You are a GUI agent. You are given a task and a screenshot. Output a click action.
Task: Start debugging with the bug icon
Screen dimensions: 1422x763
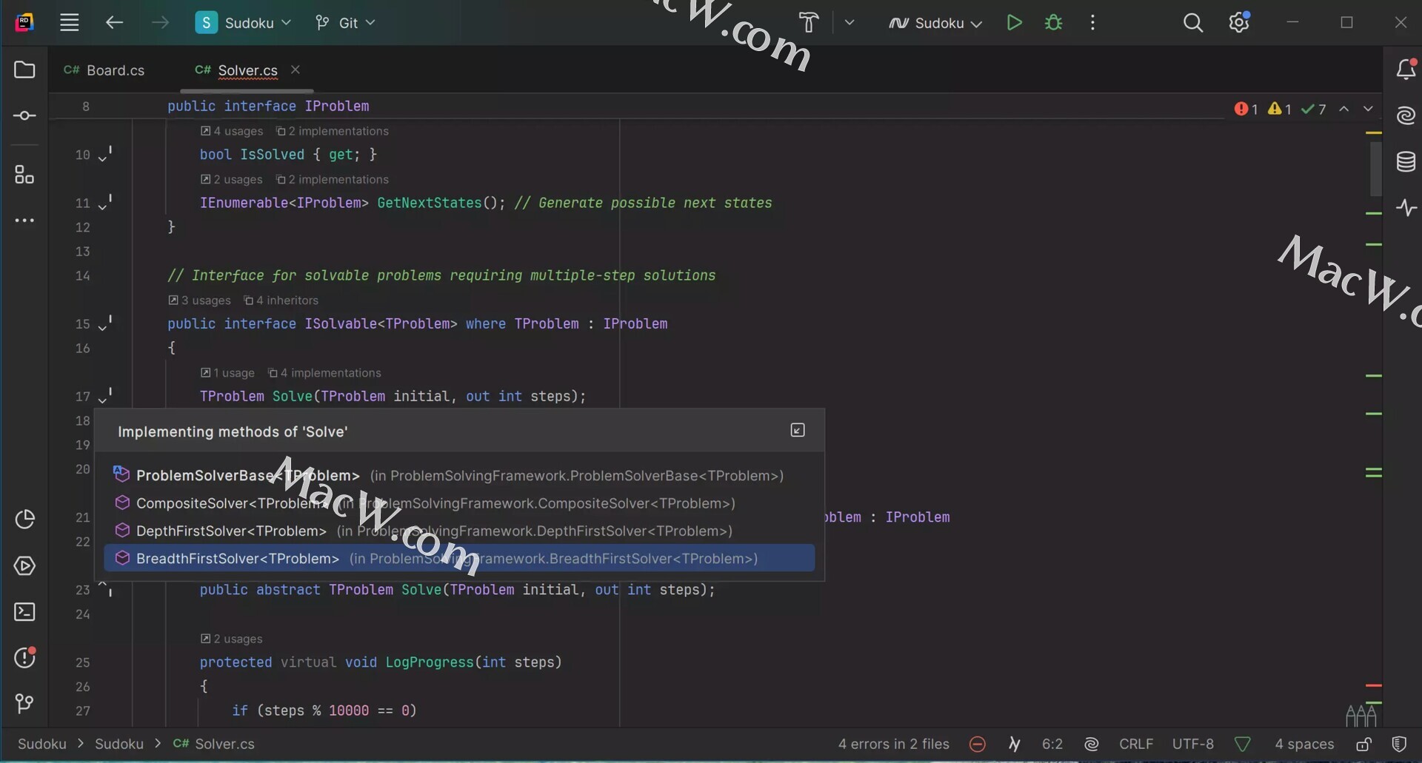click(x=1053, y=23)
